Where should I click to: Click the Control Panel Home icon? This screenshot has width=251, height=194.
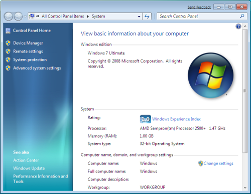coord(8,30)
